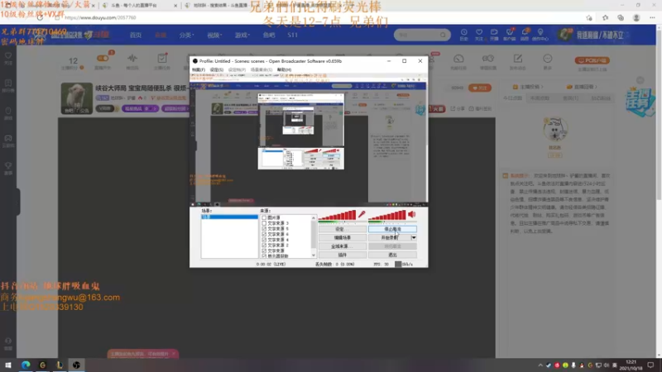This screenshot has height=372, width=662.
Task: Mute desktop audio speaker icon in OBS
Action: tap(412, 214)
